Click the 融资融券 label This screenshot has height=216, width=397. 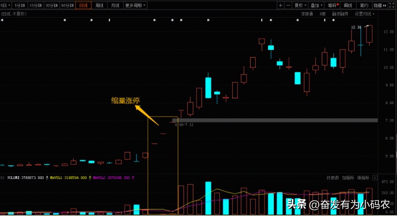pyautogui.click(x=340, y=14)
